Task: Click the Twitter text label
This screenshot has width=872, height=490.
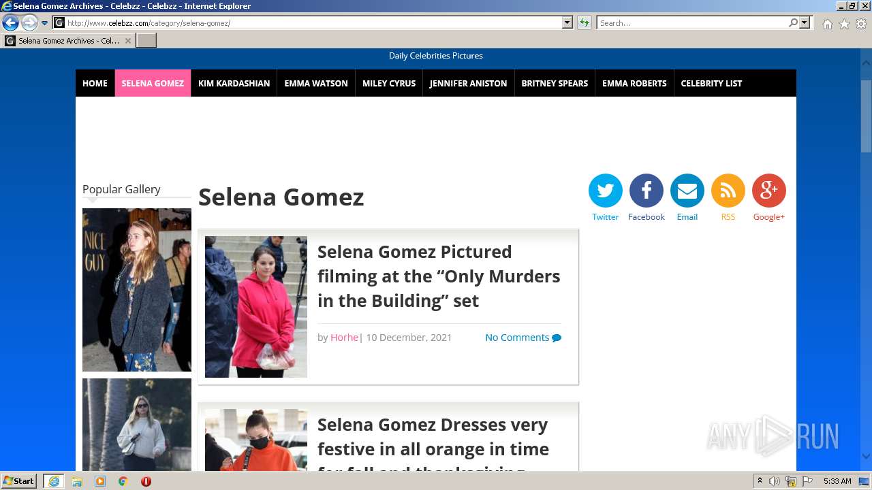Action: point(605,217)
